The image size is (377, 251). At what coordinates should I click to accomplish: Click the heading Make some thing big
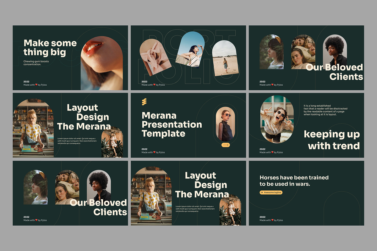[x=50, y=47]
